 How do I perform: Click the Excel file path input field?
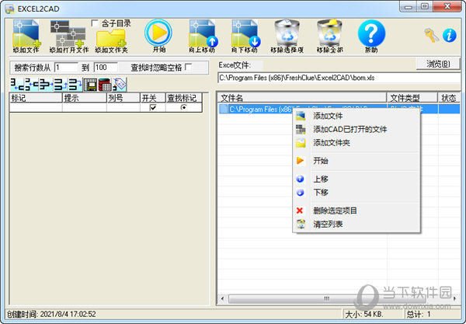339,78
